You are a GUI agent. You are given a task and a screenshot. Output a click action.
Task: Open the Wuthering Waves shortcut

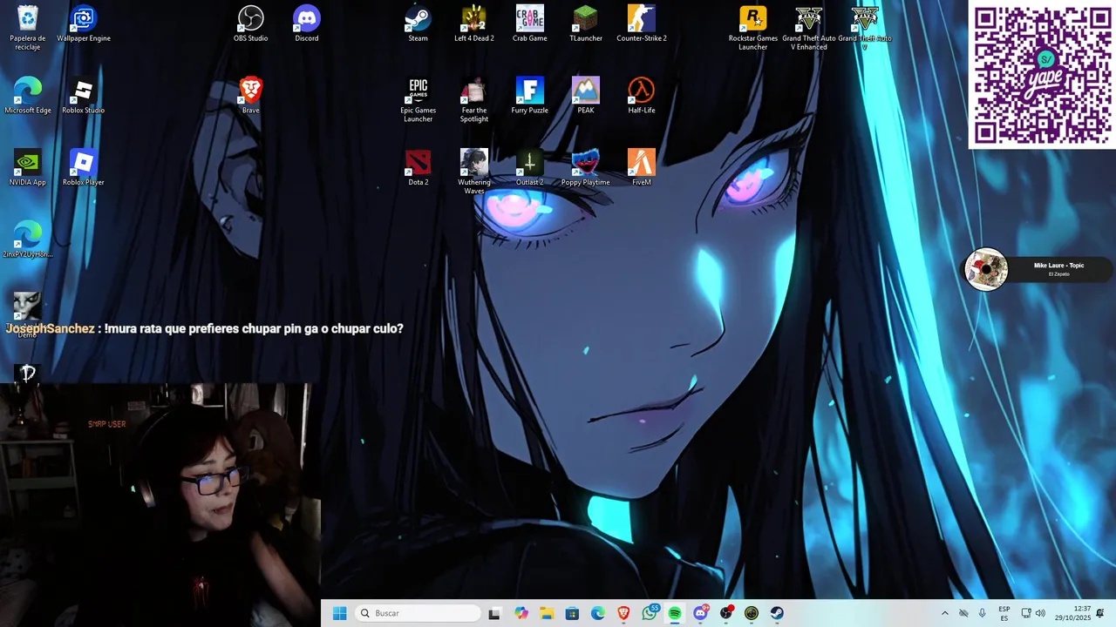[x=473, y=172]
